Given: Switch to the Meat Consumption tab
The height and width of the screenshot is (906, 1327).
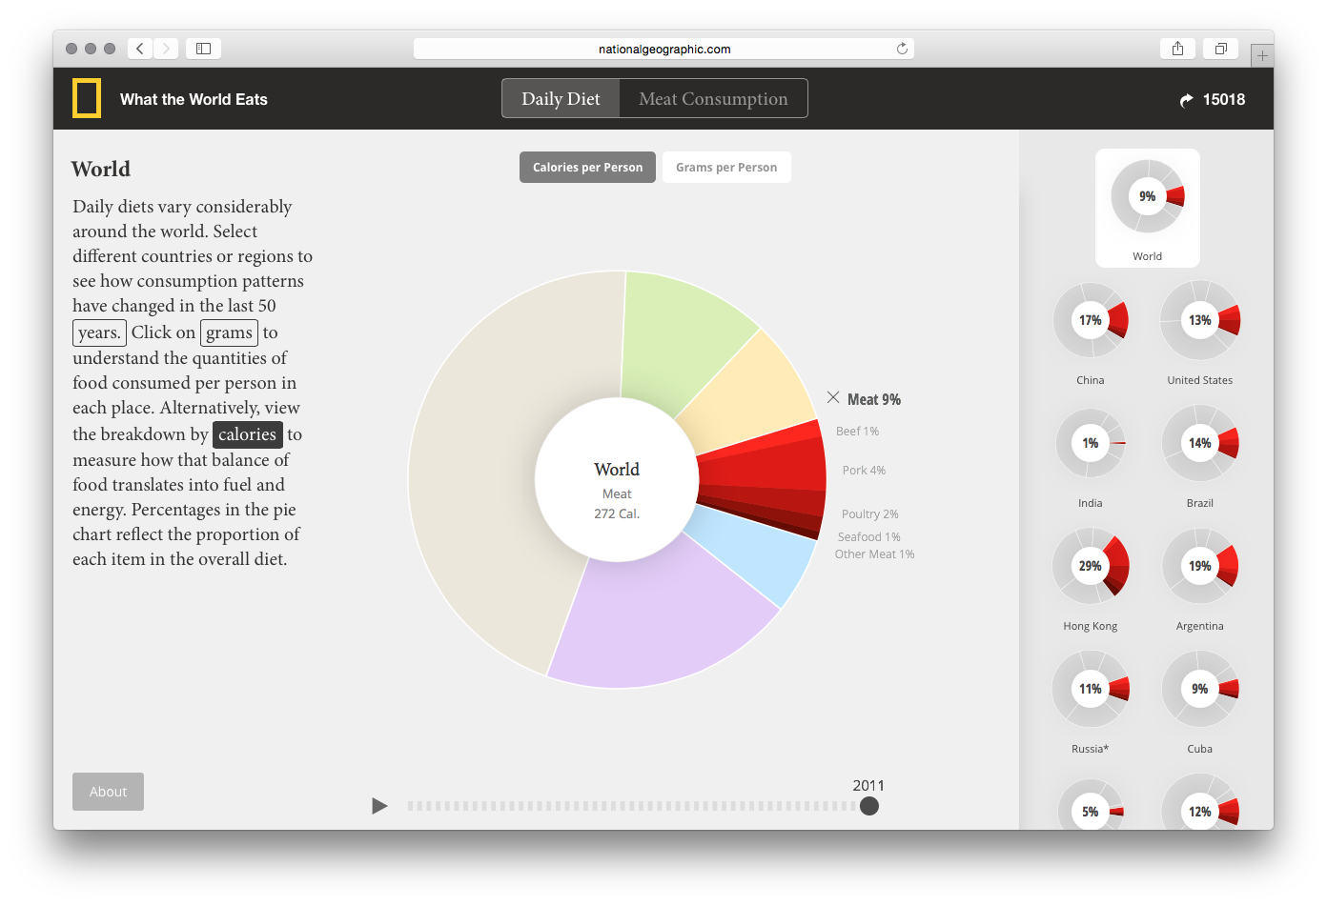Looking at the screenshot, I should pos(713,99).
